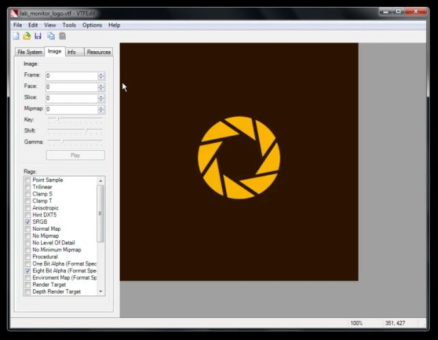Viewport: 438px width, 340px height.
Task: Open the Options menu
Action: tap(92, 25)
